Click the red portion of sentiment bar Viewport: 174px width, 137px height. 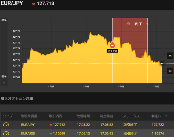tap(4, 62)
